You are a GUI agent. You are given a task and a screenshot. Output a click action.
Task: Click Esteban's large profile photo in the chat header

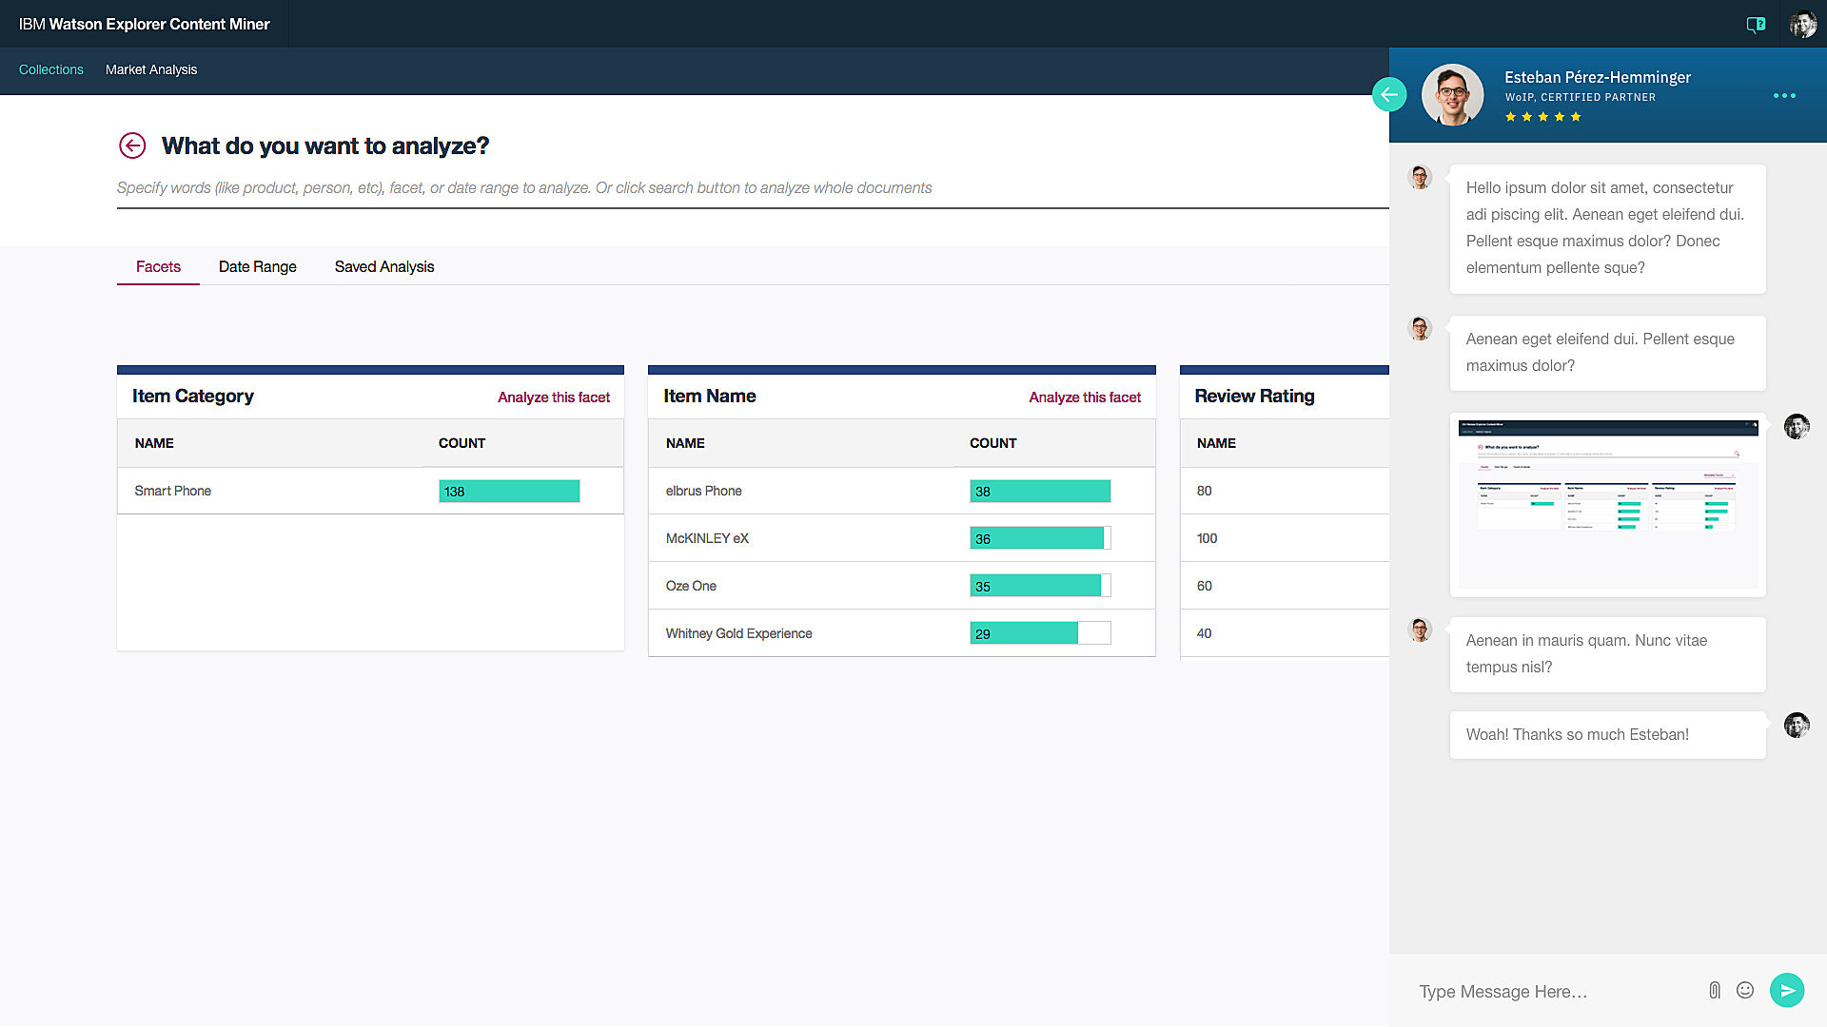(x=1452, y=94)
